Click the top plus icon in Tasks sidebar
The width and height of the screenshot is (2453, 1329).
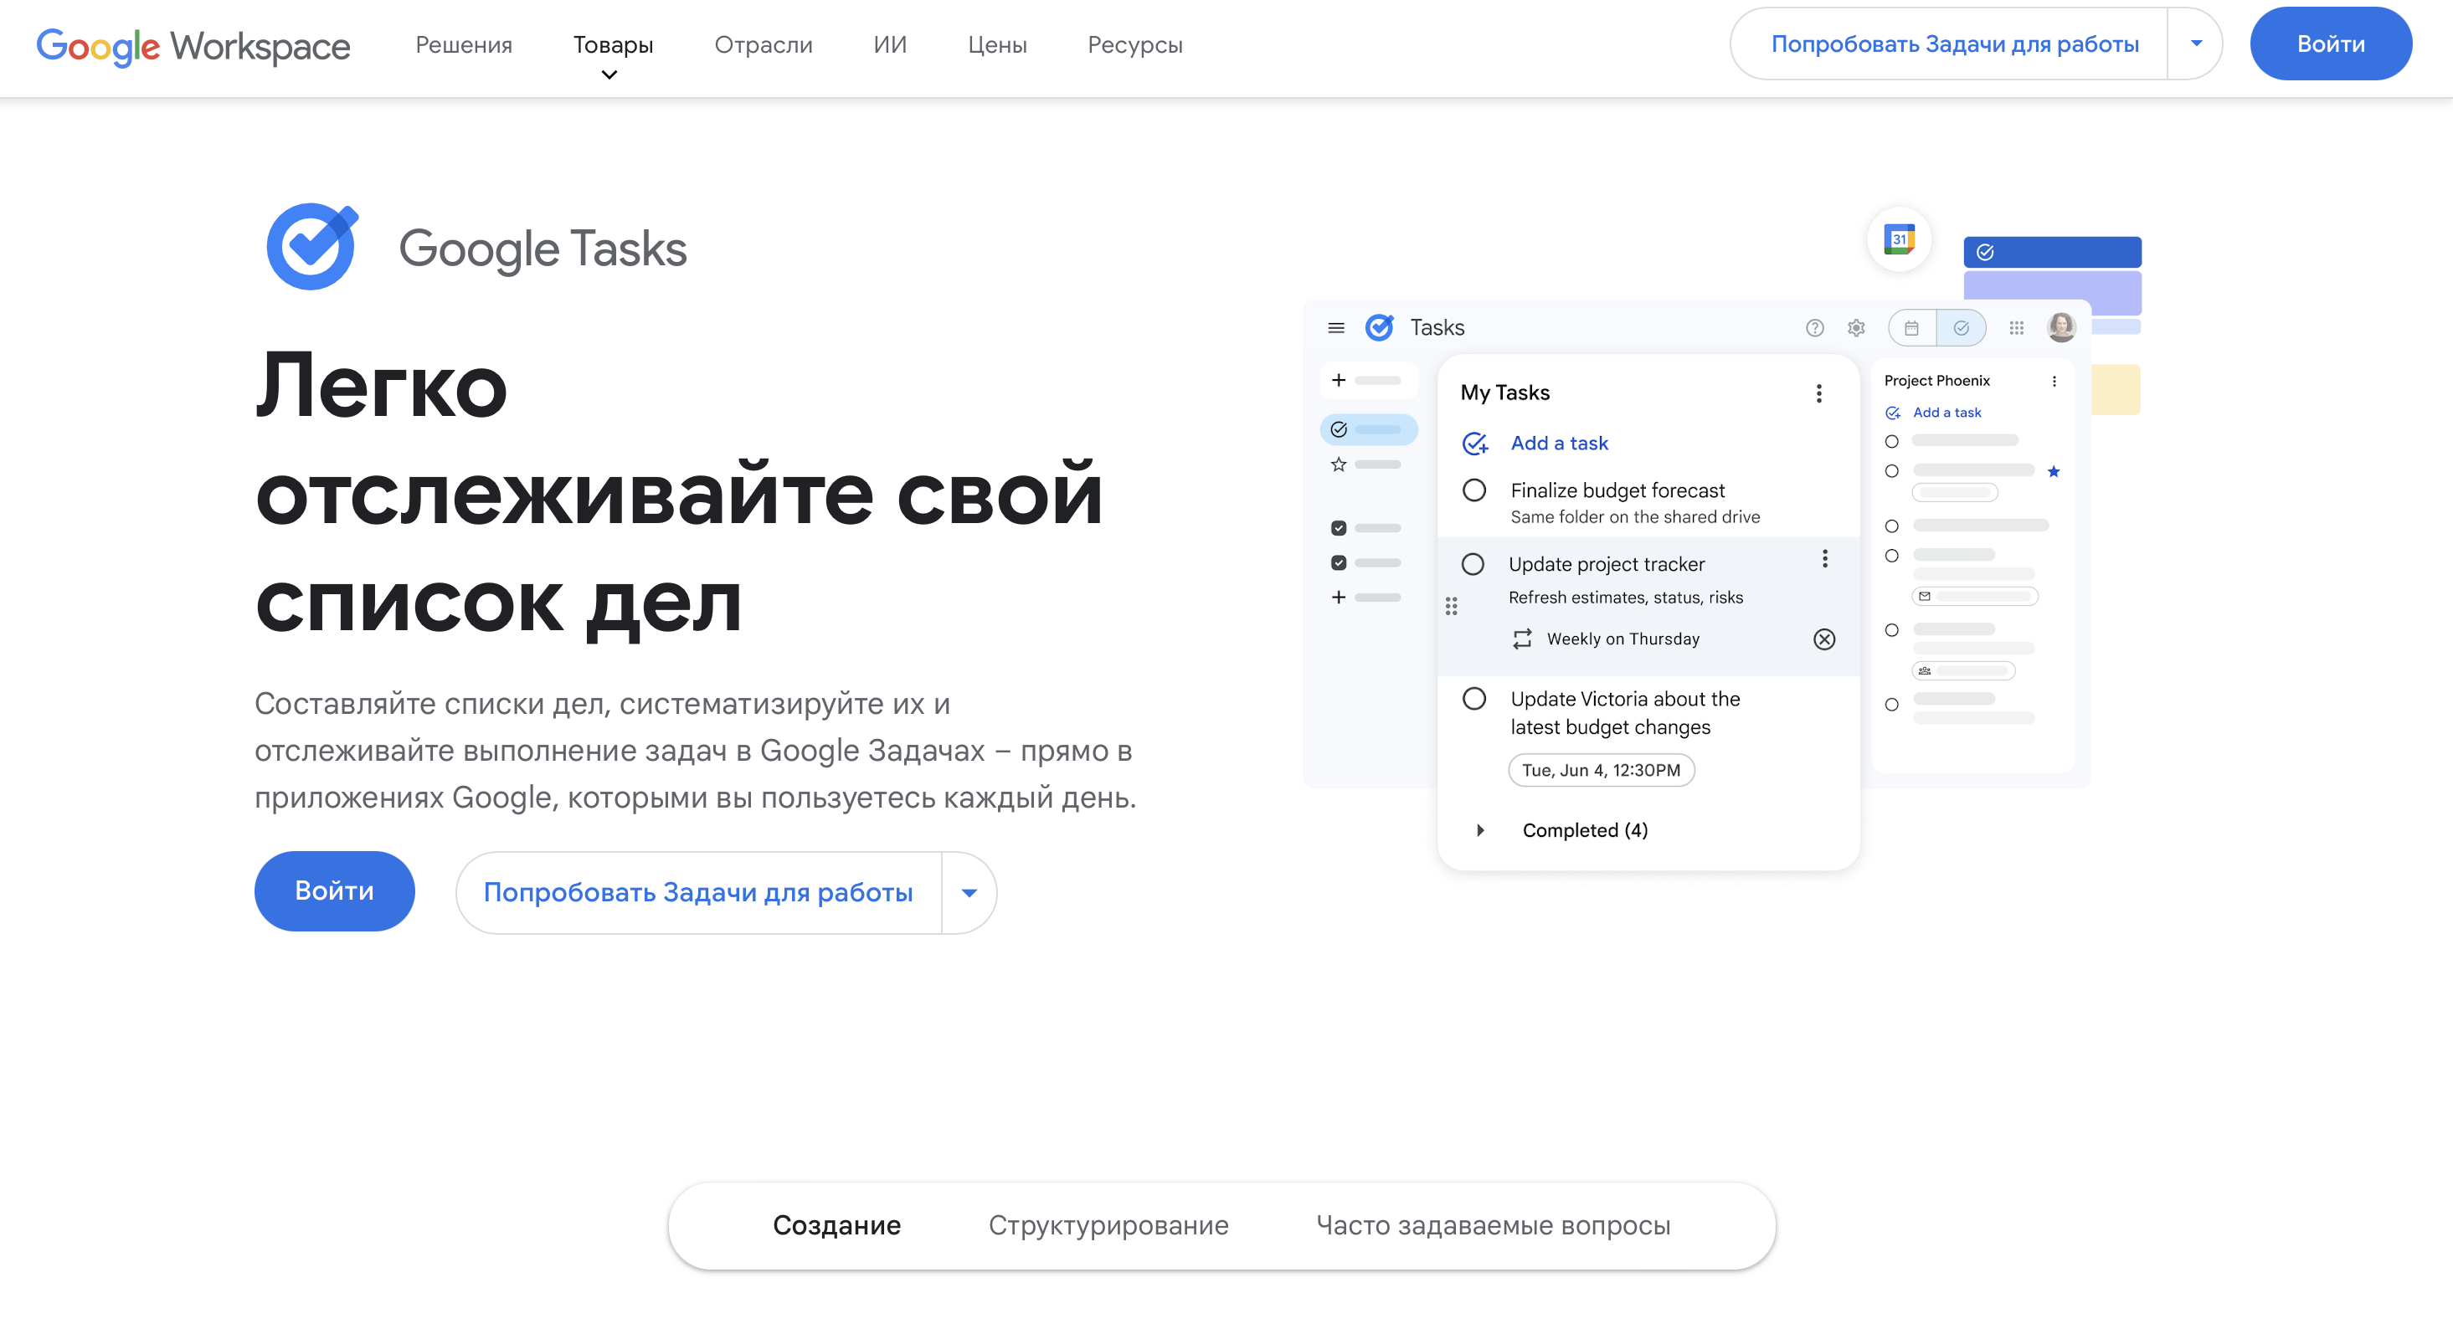point(1339,380)
